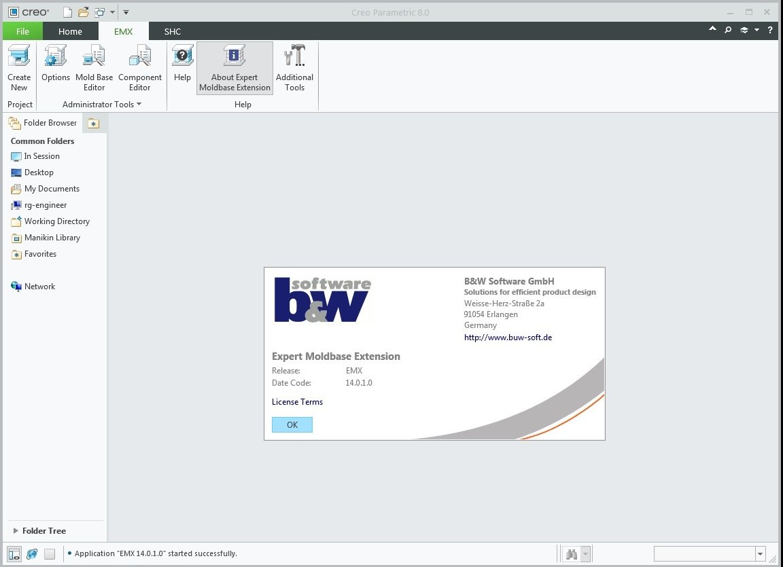Click the Open file icon in quick access toolbar
This screenshot has width=783, height=567.
84,12
